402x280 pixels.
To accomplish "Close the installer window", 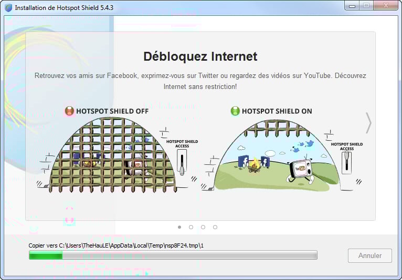I will tap(386, 6).
